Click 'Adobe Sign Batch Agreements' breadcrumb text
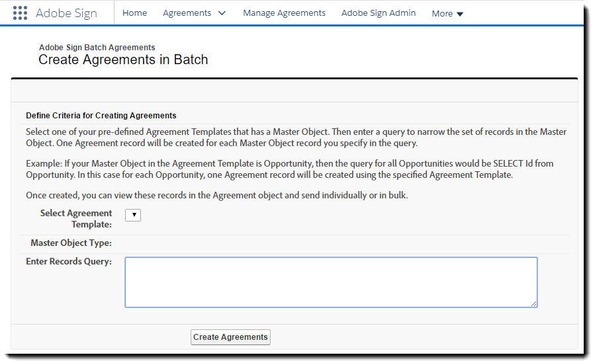Viewport: 591px width, 361px height. (97, 48)
